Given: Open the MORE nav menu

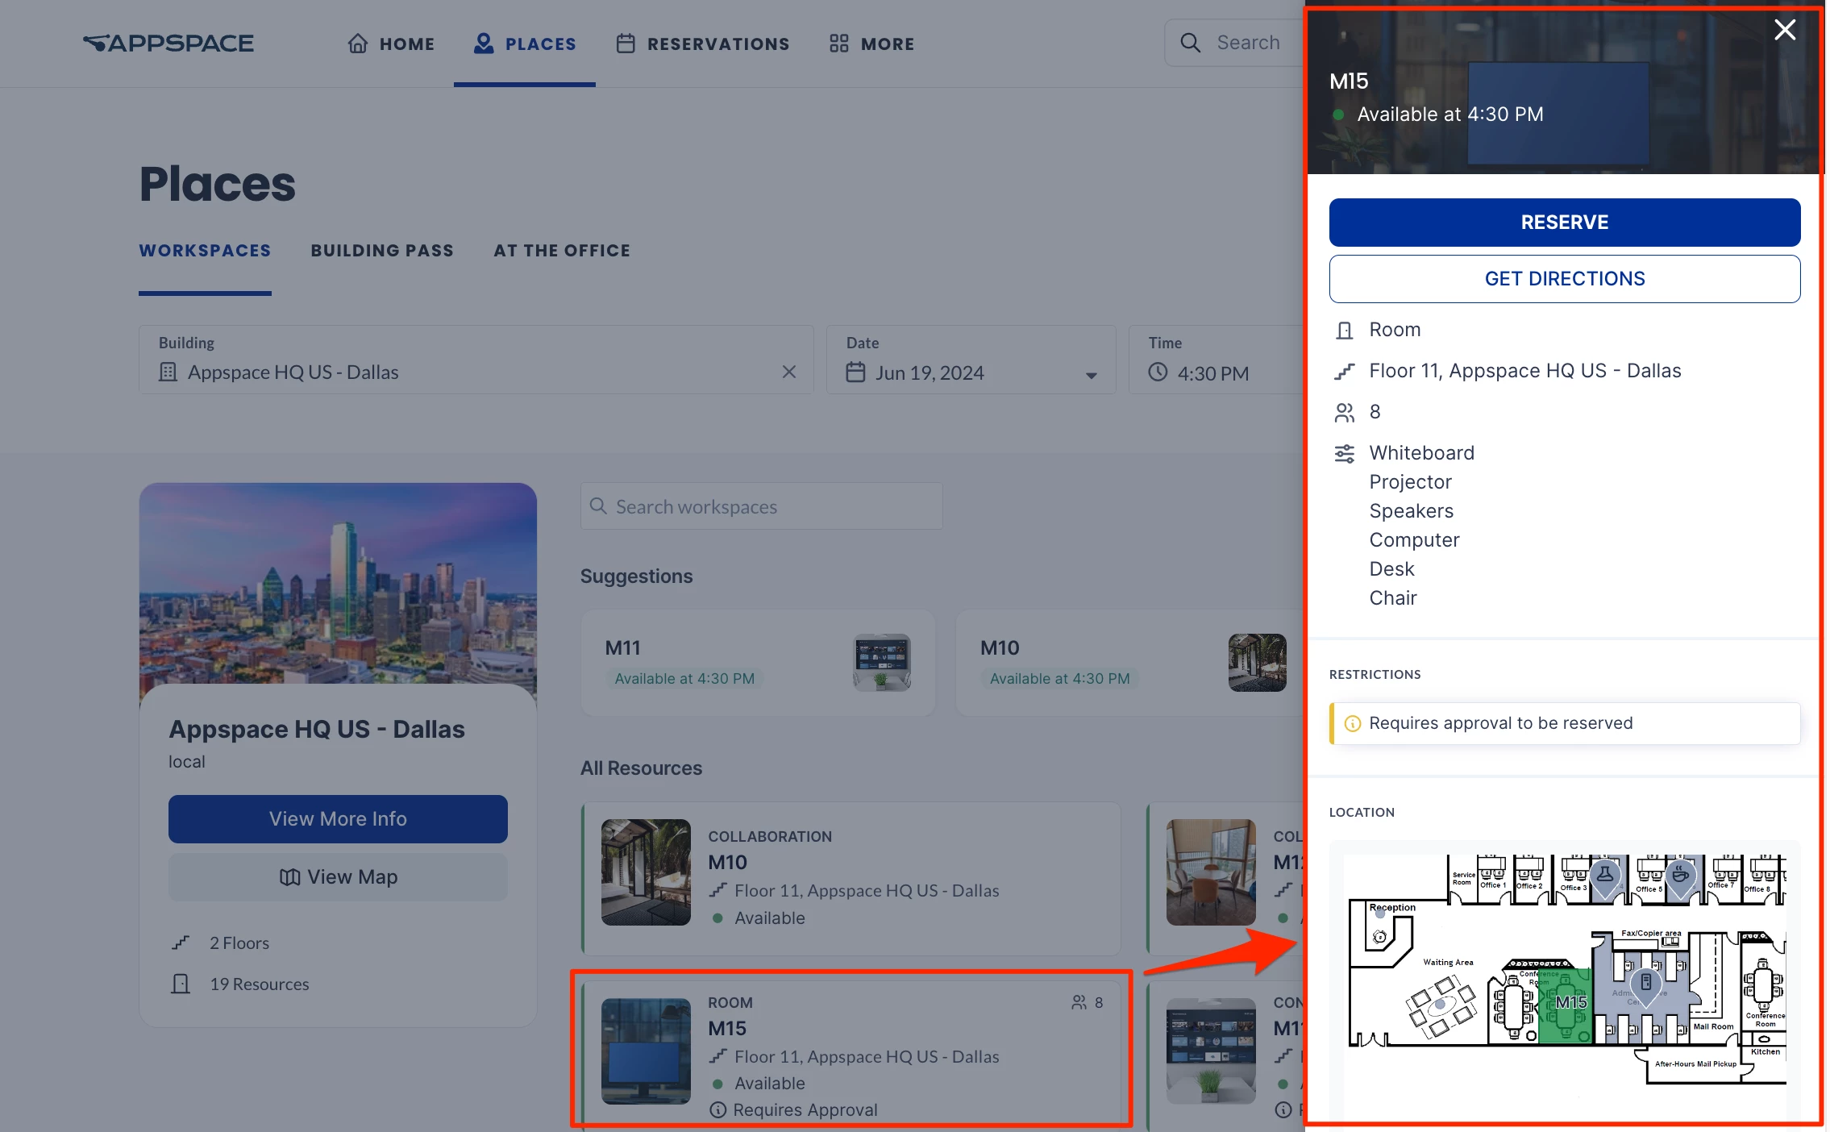Looking at the screenshot, I should click(x=871, y=44).
